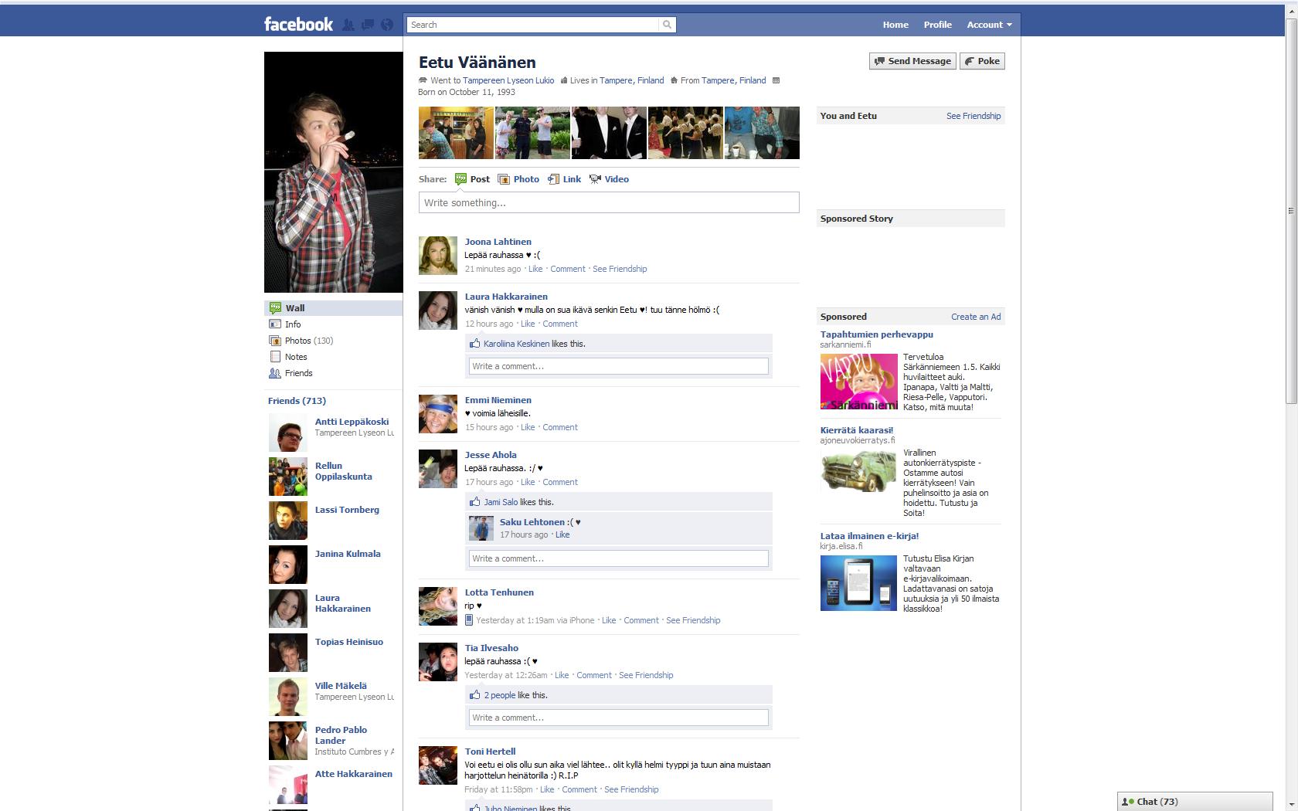Viewport: 1298px width, 811px height.
Task: Expand the Account dropdown menu
Action: point(989,25)
